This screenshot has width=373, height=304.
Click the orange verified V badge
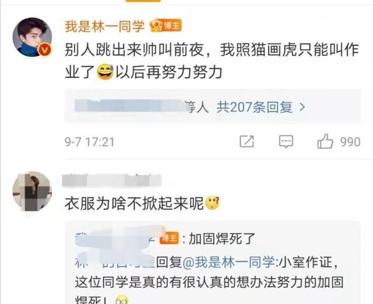tap(45, 50)
